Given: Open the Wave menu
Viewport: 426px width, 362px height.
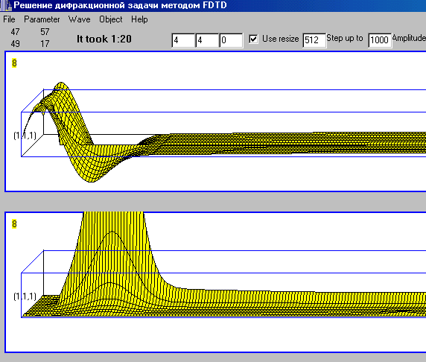Looking at the screenshot, I should (80, 19).
